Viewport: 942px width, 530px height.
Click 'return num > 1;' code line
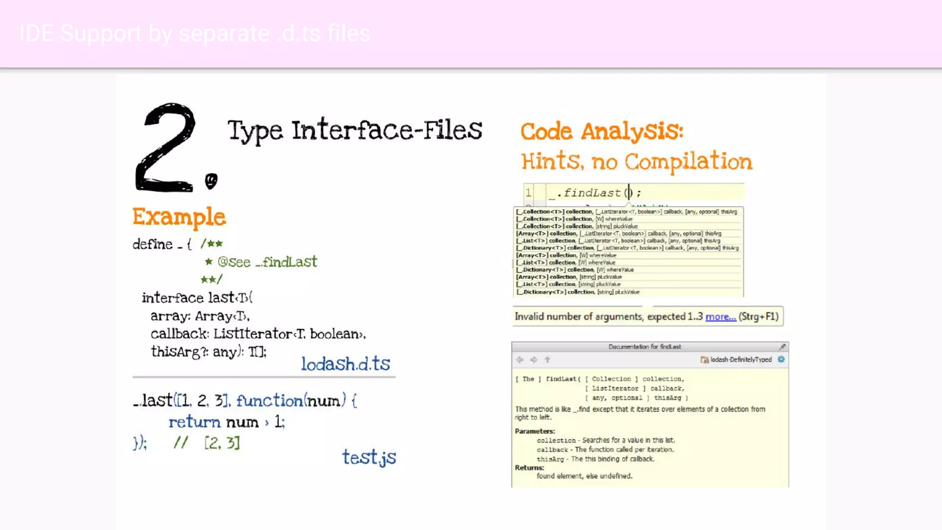226,422
